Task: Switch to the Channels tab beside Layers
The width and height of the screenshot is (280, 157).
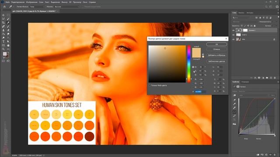Action: [241, 13]
